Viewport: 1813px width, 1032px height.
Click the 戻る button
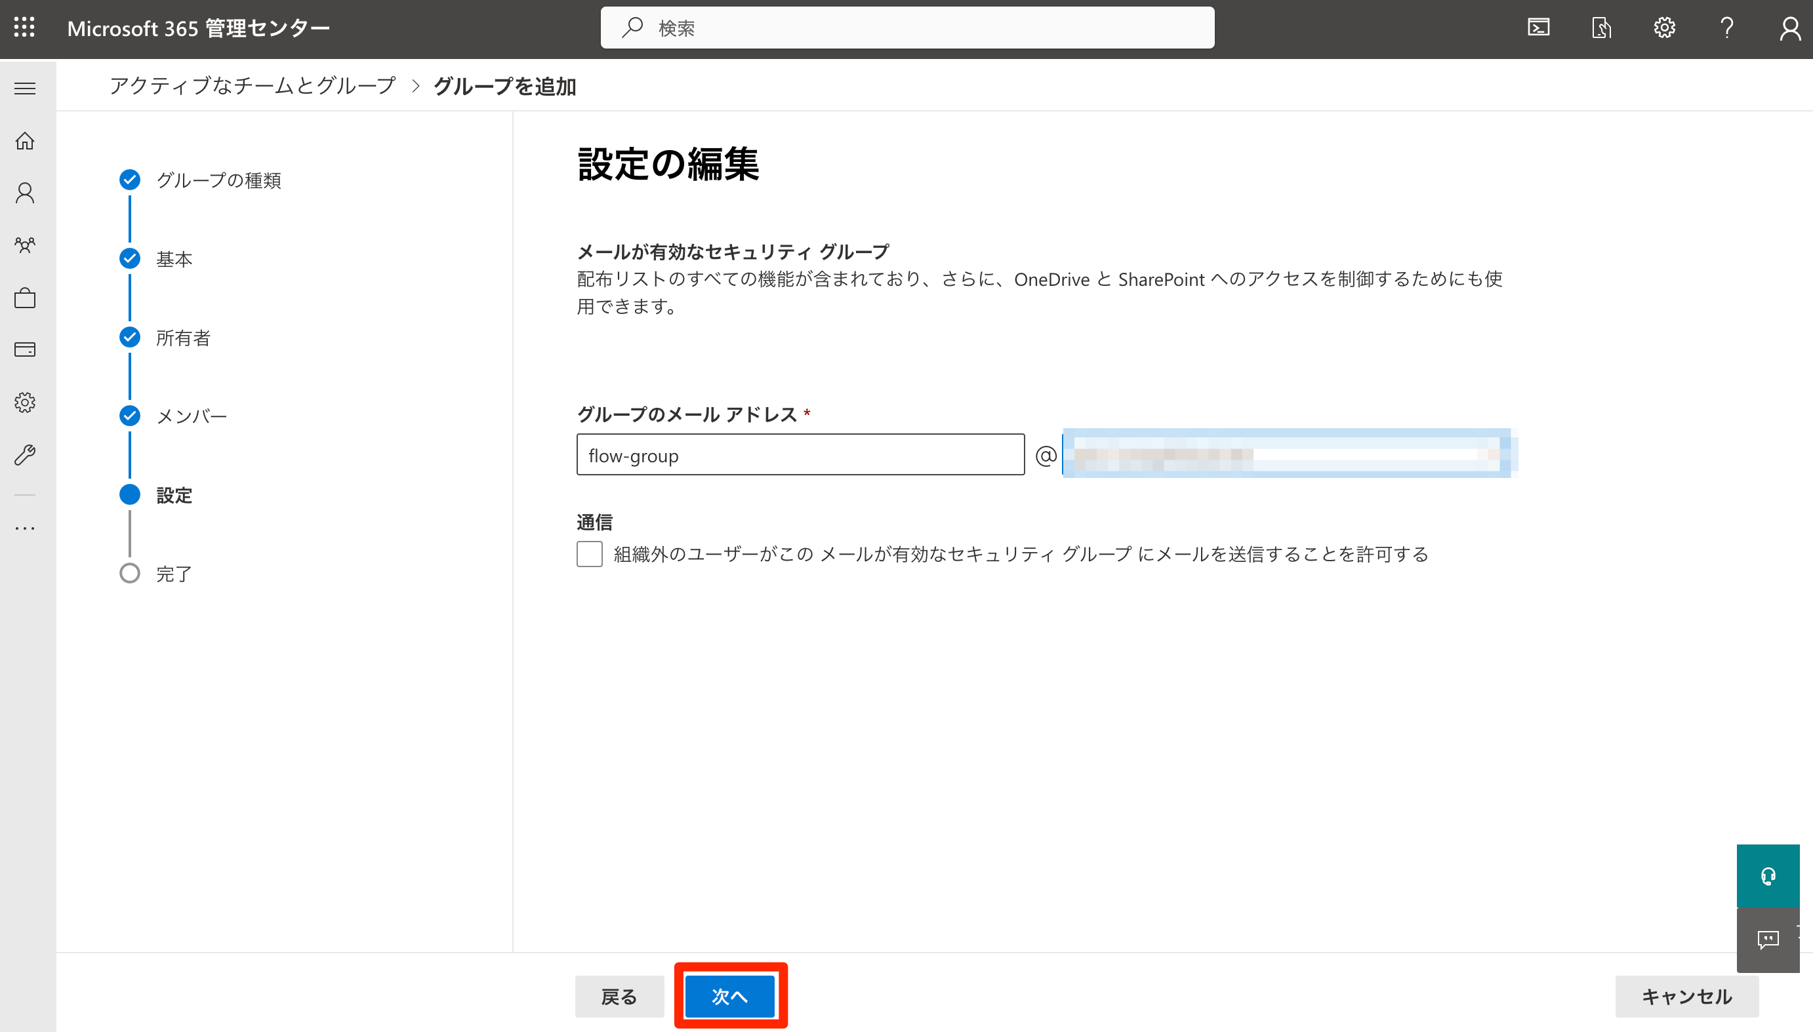click(x=619, y=997)
